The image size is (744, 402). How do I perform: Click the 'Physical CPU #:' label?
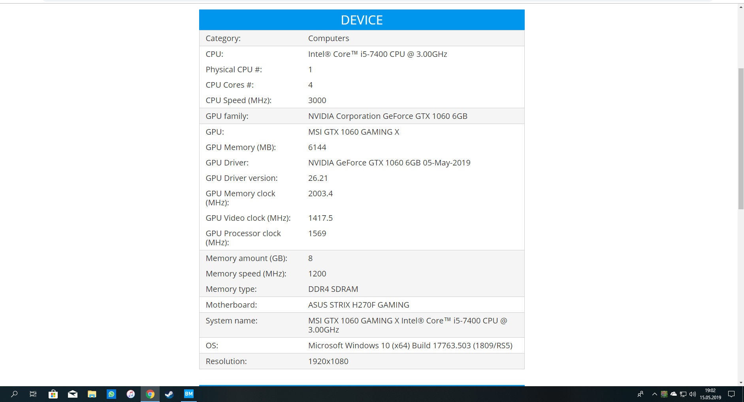tap(234, 70)
